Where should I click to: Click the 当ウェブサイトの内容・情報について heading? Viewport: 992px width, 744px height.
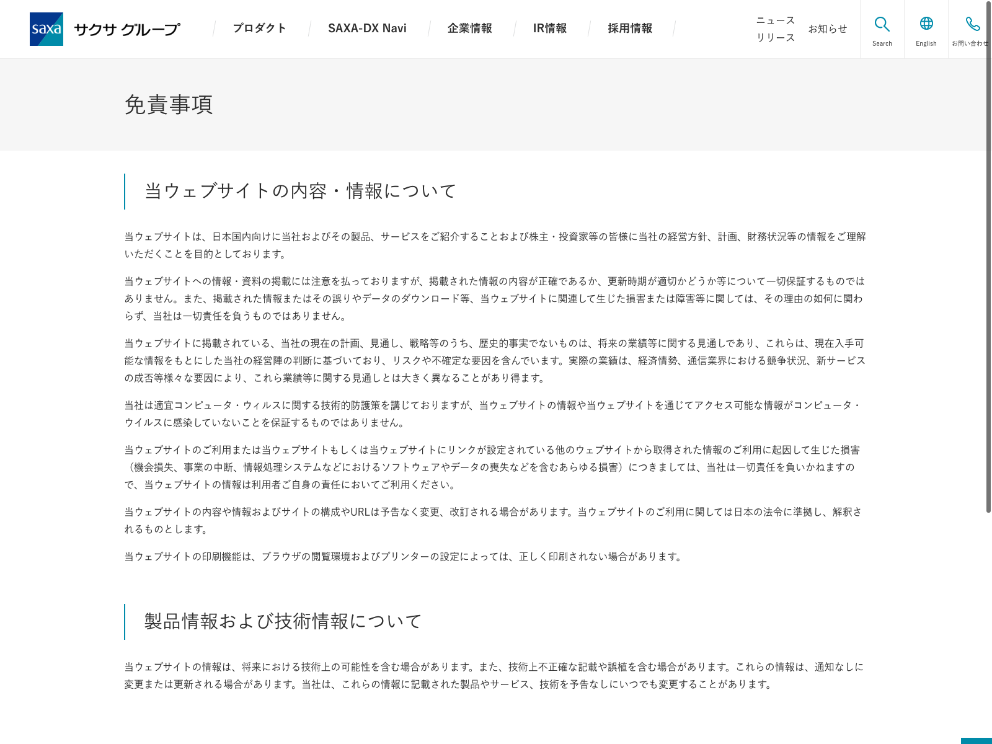pos(301,191)
